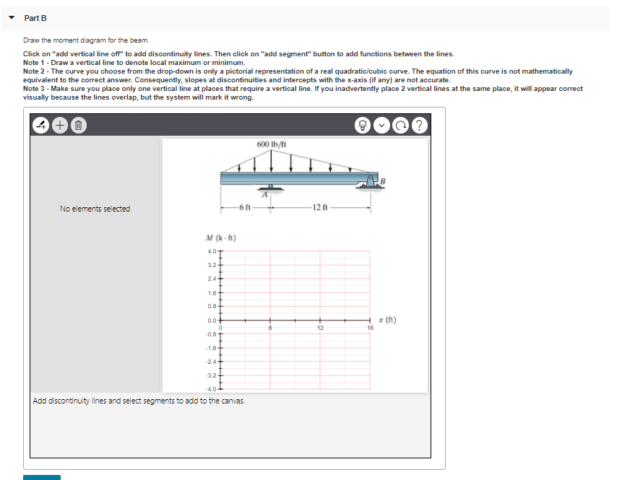622x480 pixels.
Task: Open the lightbulb hints icon
Action: (x=362, y=126)
